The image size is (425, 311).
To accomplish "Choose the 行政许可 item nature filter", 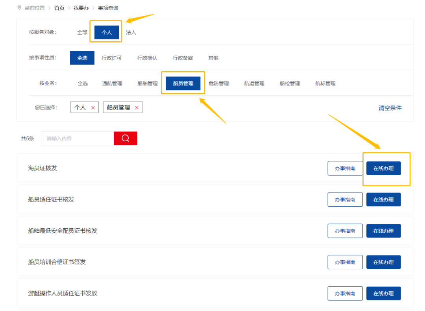I will 112,58.
